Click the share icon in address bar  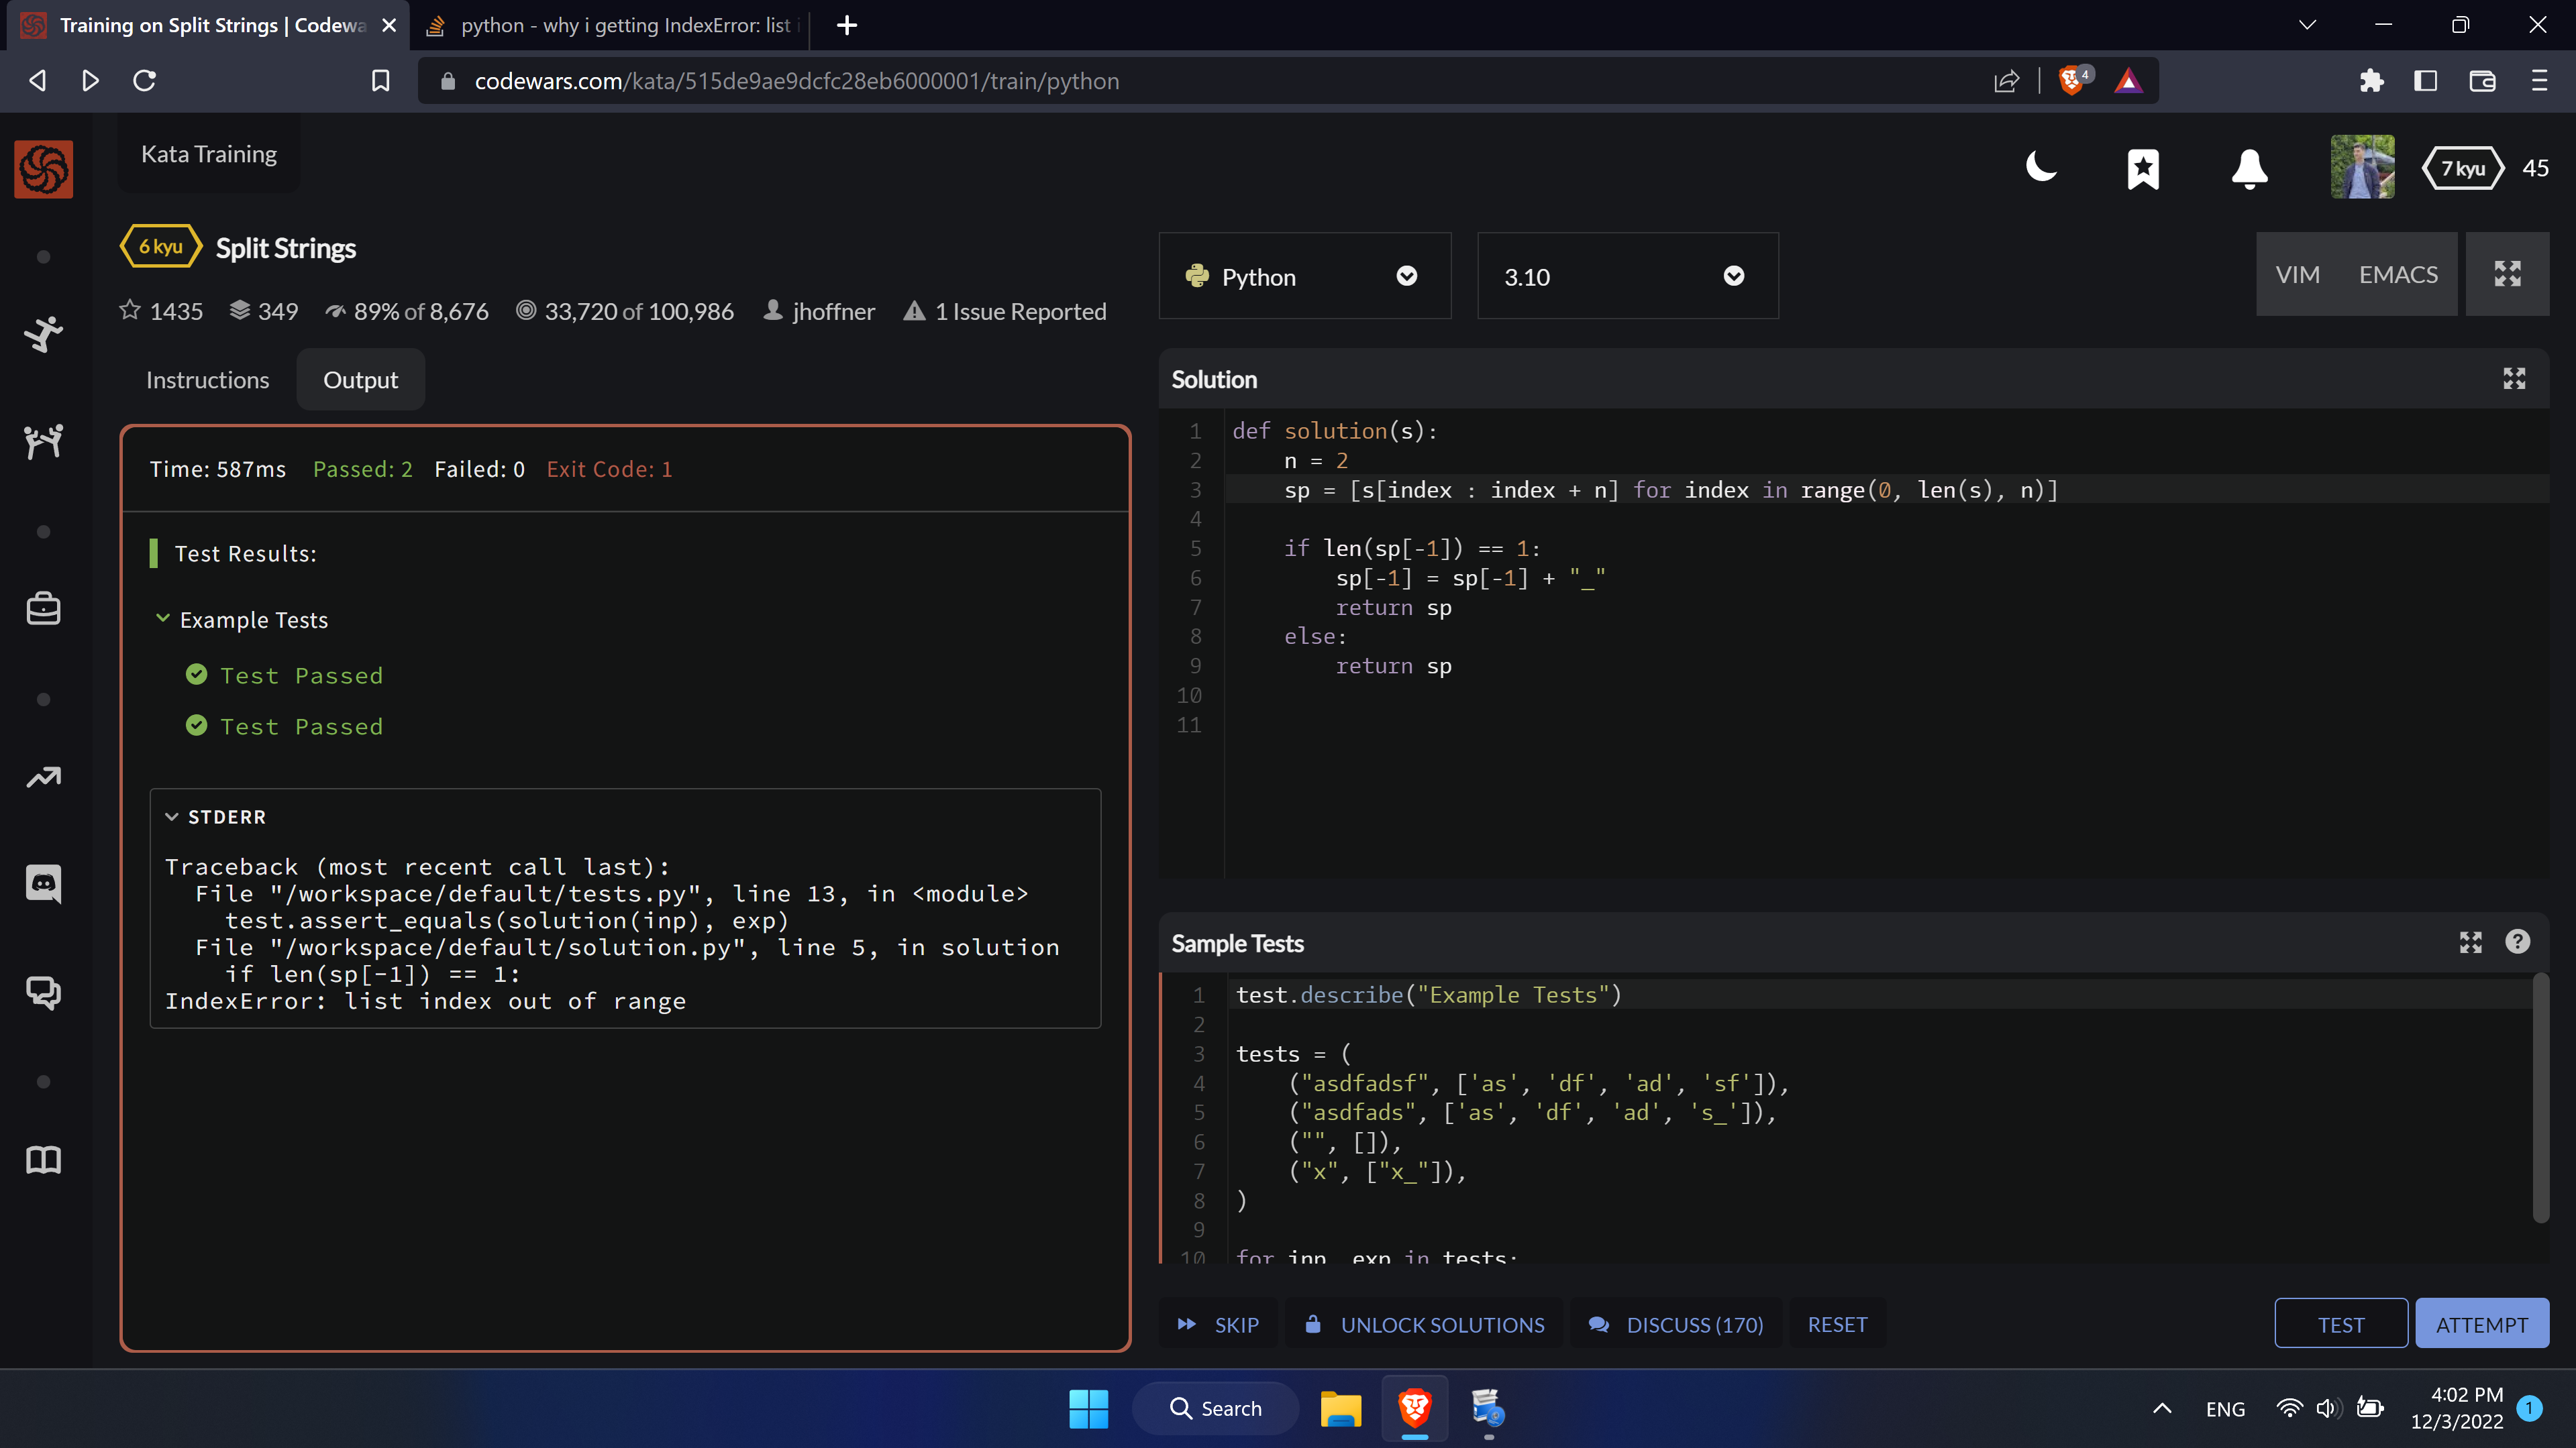pyautogui.click(x=2006, y=81)
